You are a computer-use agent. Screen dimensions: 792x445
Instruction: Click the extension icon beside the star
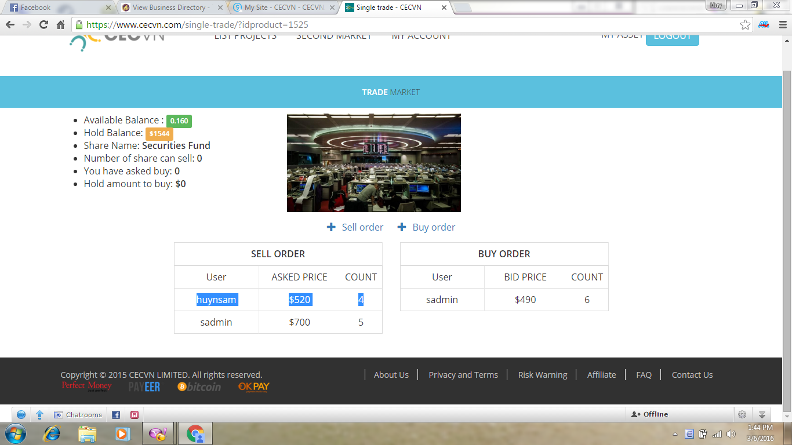click(x=764, y=25)
